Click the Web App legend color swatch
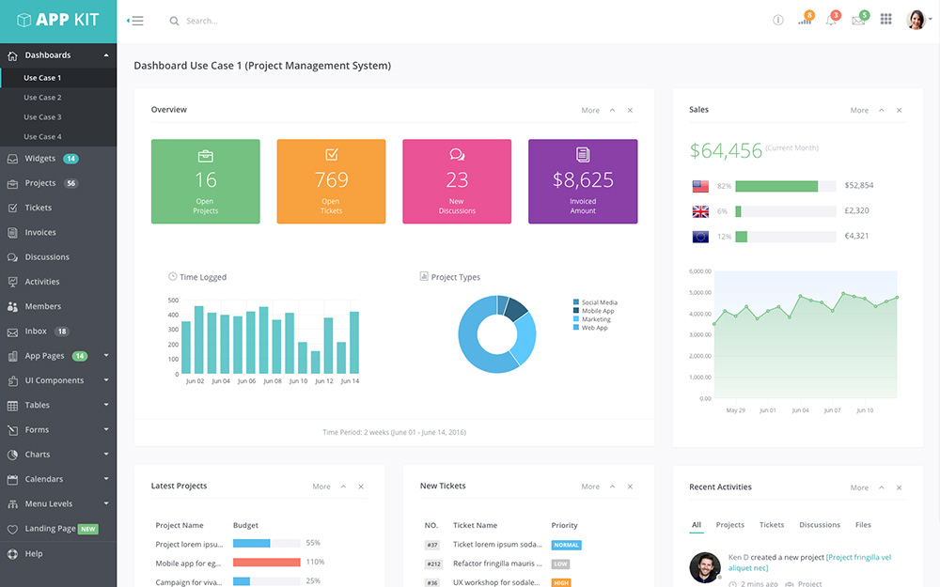Image resolution: width=940 pixels, height=587 pixels. click(x=576, y=328)
